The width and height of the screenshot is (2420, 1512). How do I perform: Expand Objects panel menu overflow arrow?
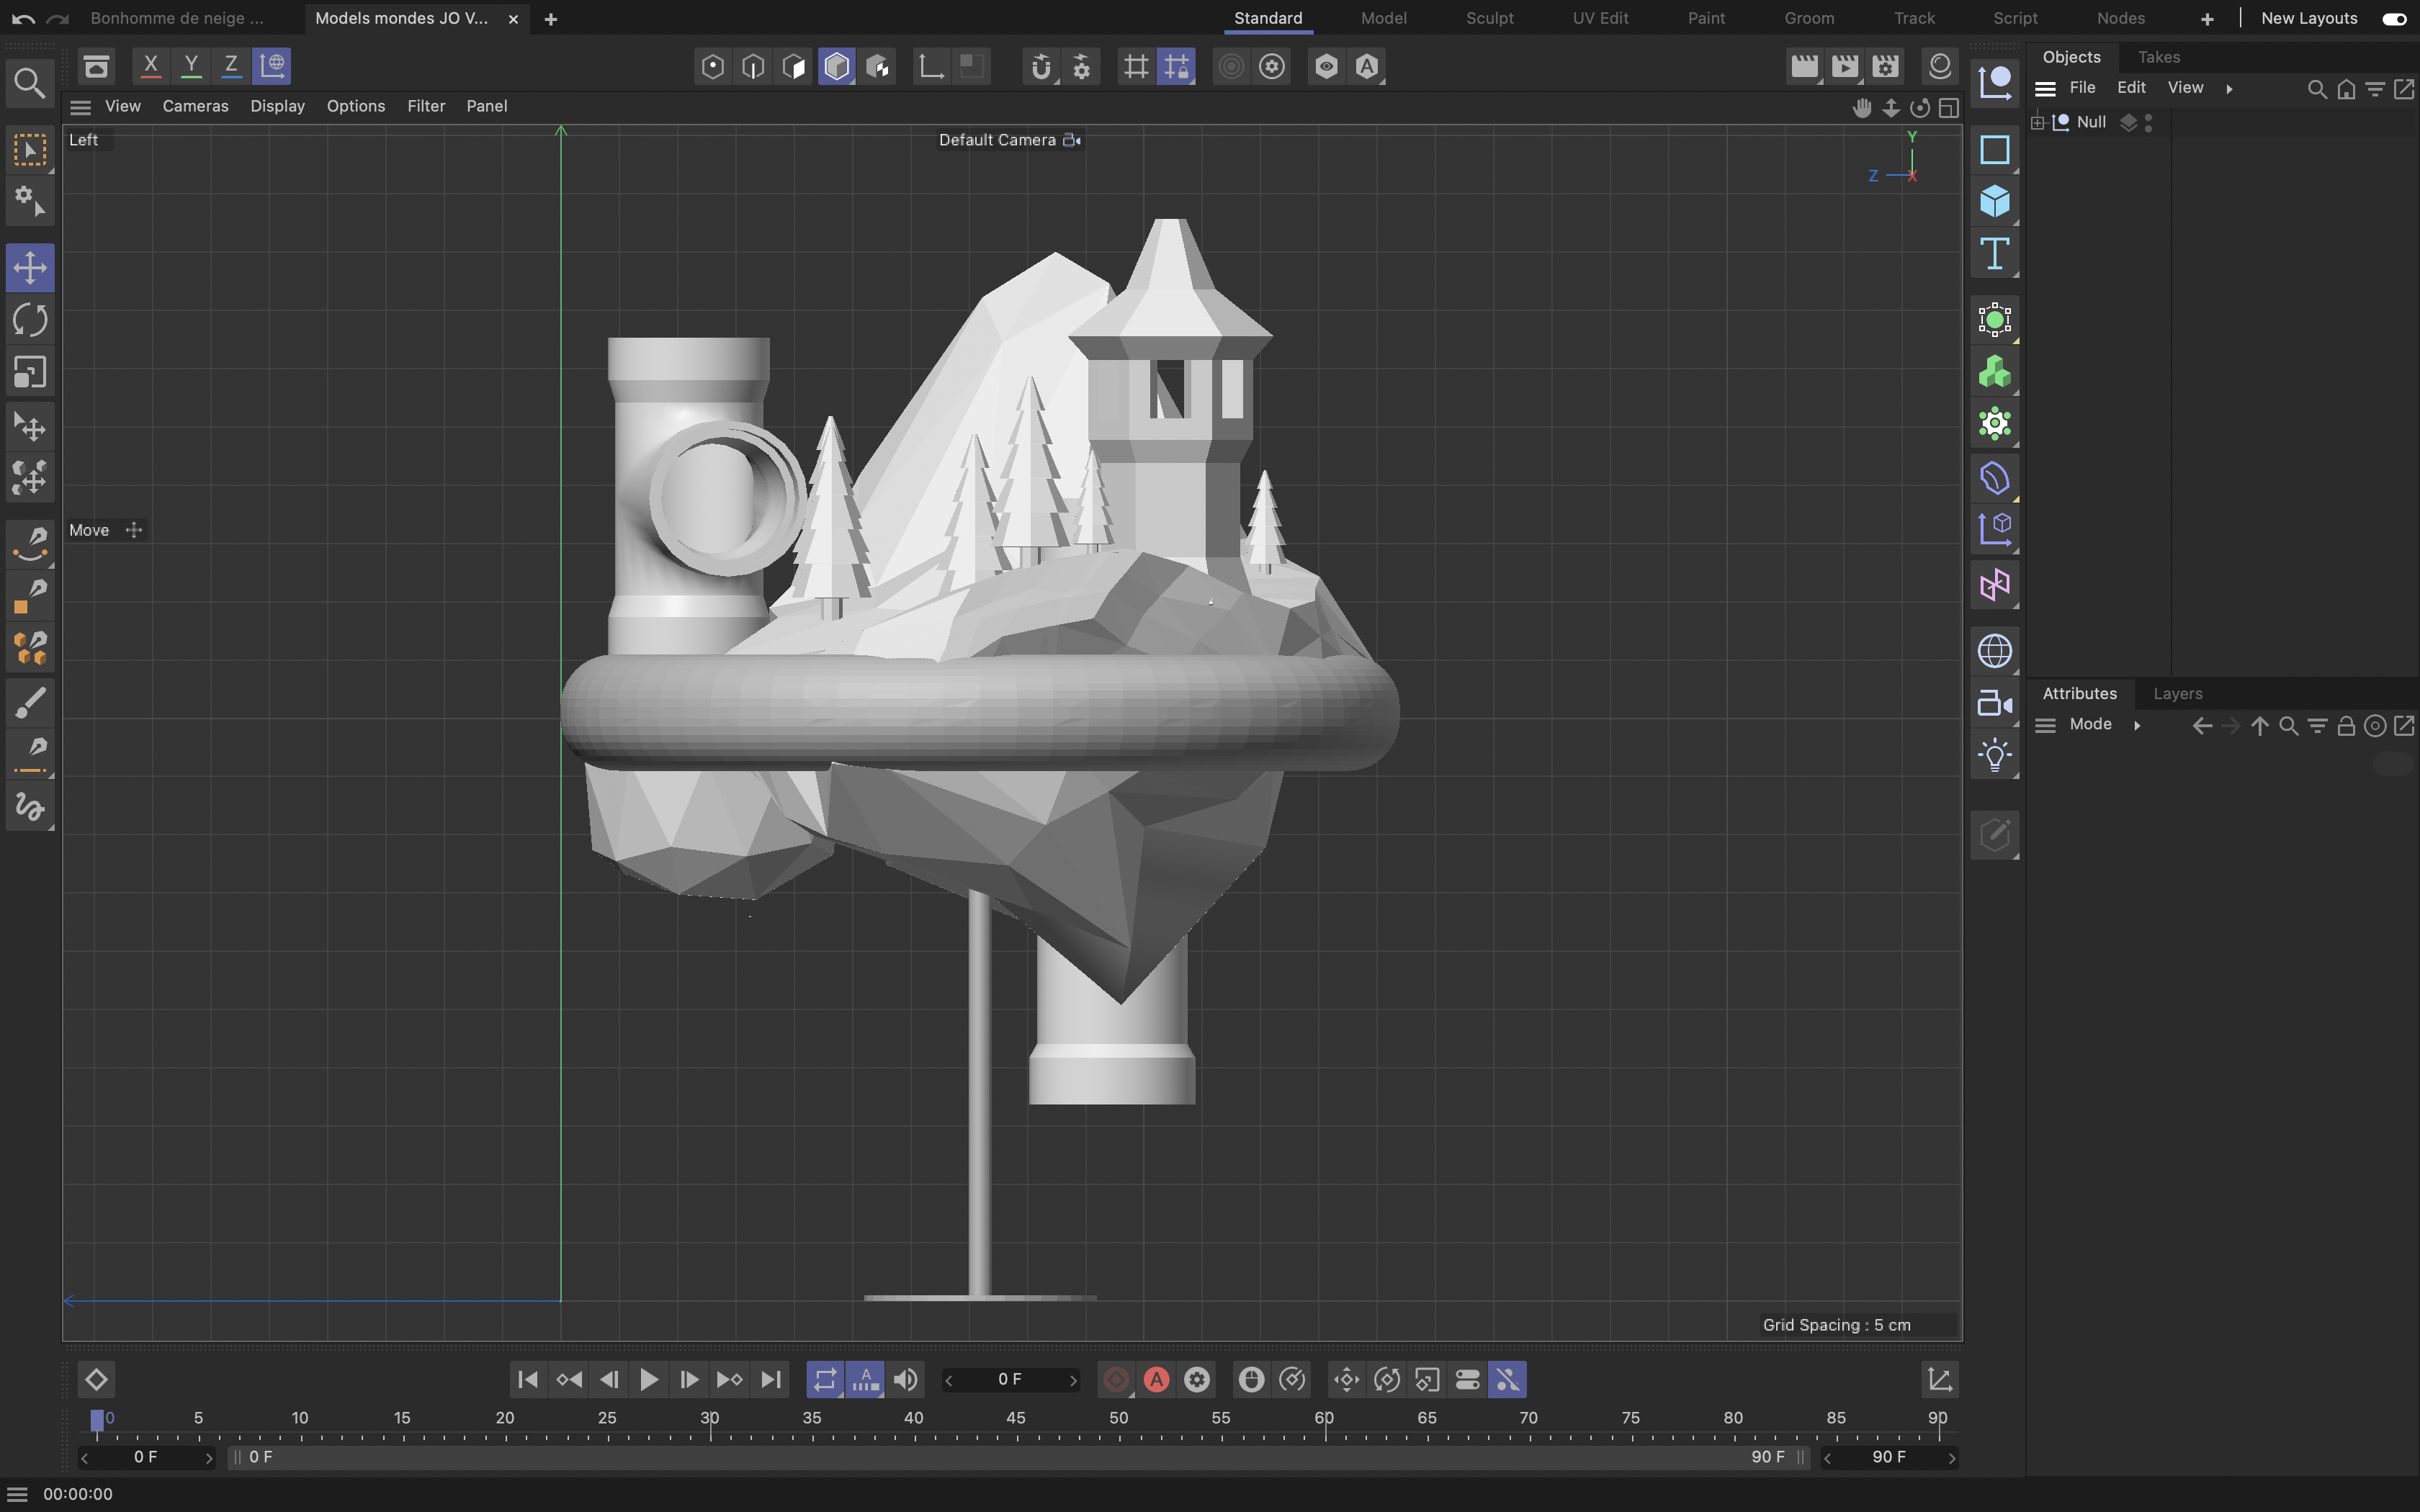click(x=2229, y=89)
